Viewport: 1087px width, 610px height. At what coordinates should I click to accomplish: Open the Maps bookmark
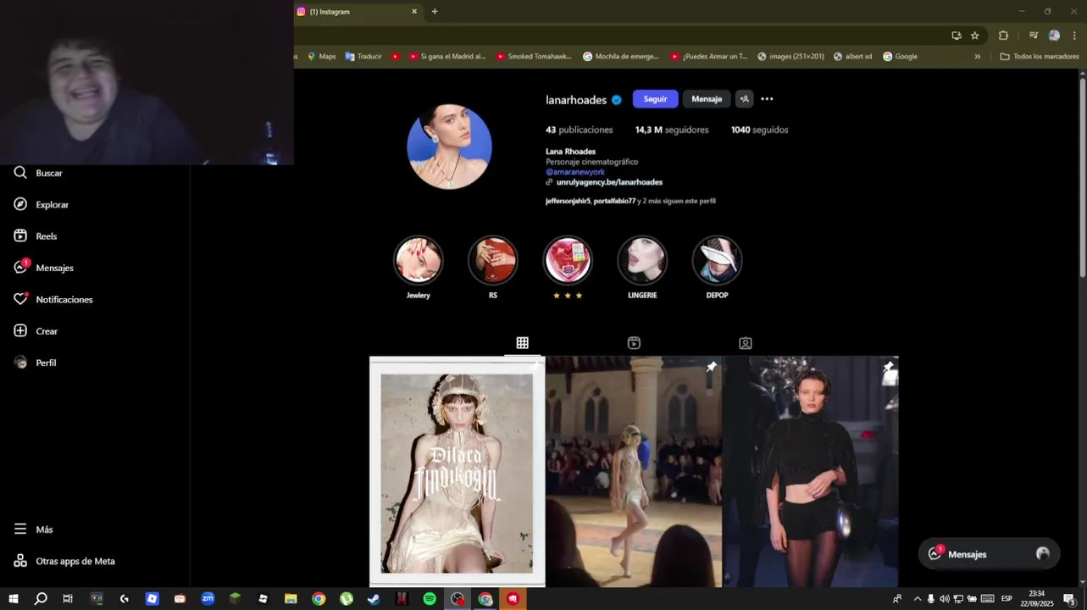[321, 57]
